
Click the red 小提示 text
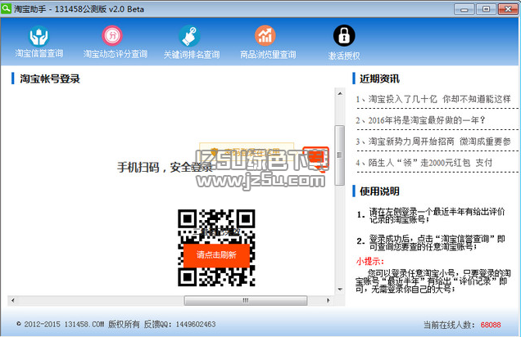click(x=369, y=262)
